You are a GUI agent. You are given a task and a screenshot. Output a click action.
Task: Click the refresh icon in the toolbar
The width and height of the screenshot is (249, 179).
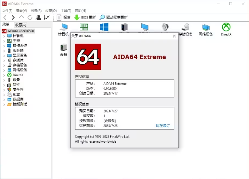[x=30, y=17]
